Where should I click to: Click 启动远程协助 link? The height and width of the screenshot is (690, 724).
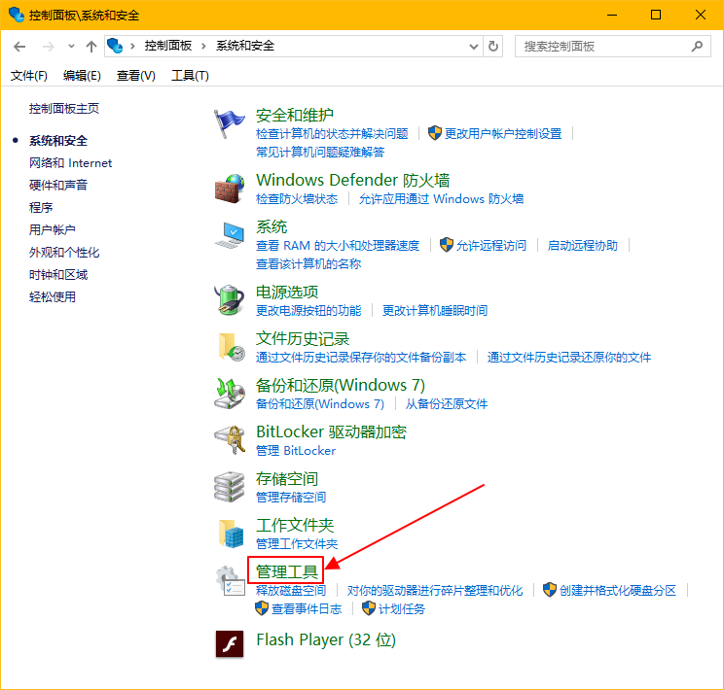[x=583, y=245]
